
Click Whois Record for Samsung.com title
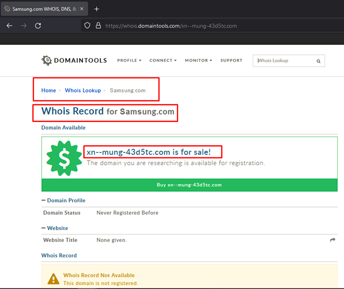tap(108, 111)
